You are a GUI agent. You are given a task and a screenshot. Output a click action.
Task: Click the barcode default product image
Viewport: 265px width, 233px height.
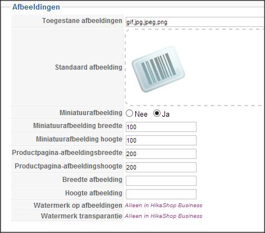click(158, 68)
